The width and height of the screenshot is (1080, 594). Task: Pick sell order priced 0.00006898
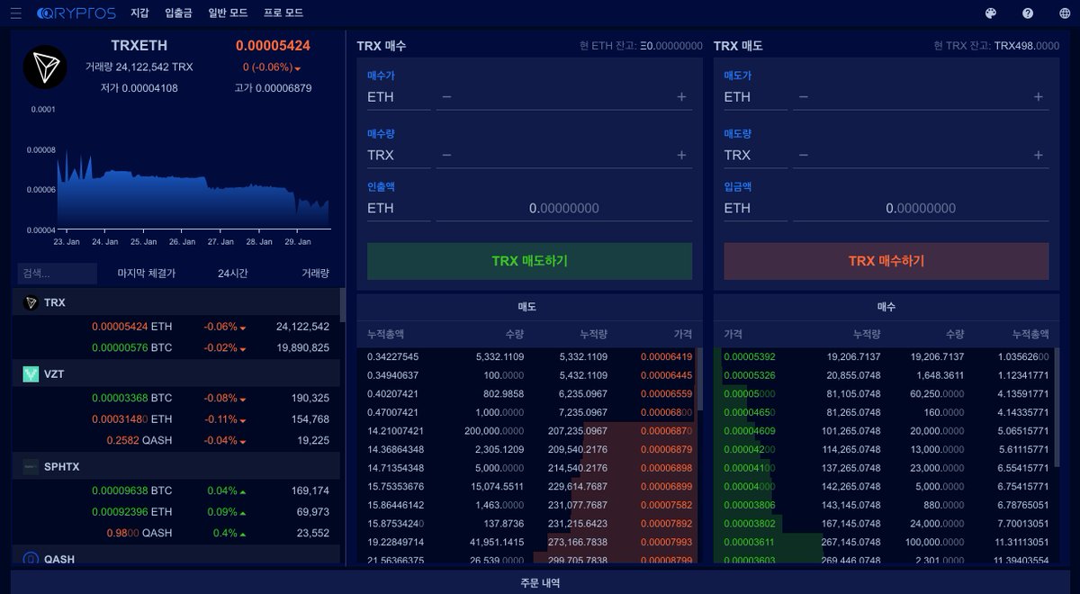point(529,469)
